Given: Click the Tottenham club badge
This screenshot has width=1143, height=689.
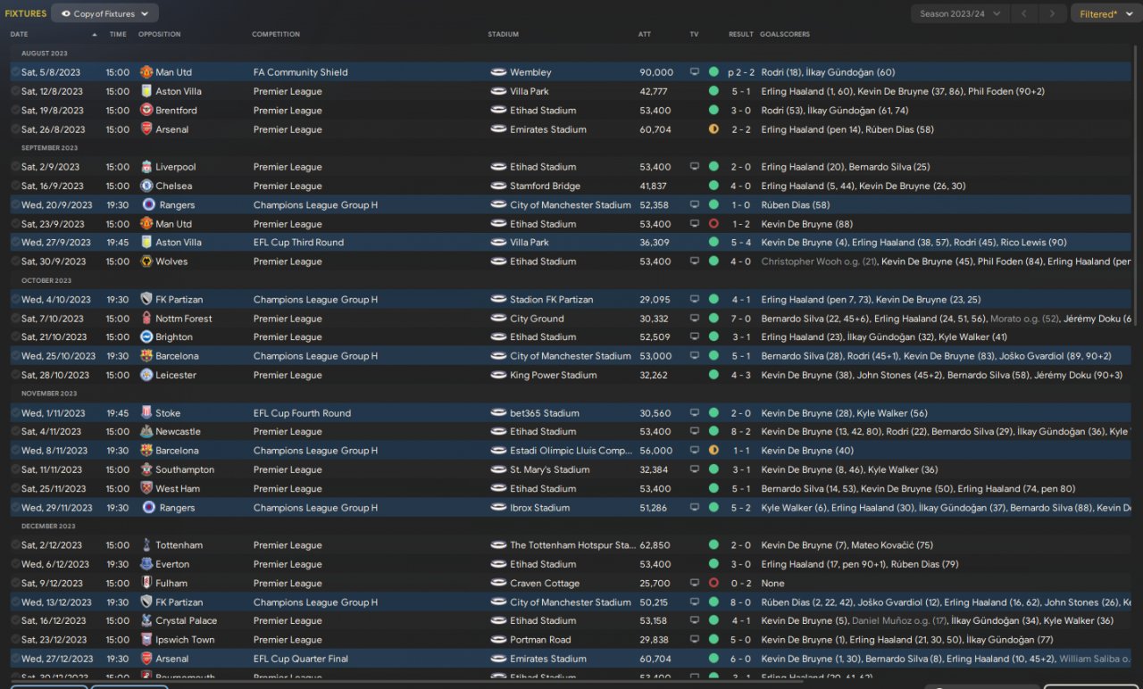Looking at the screenshot, I should (146, 545).
